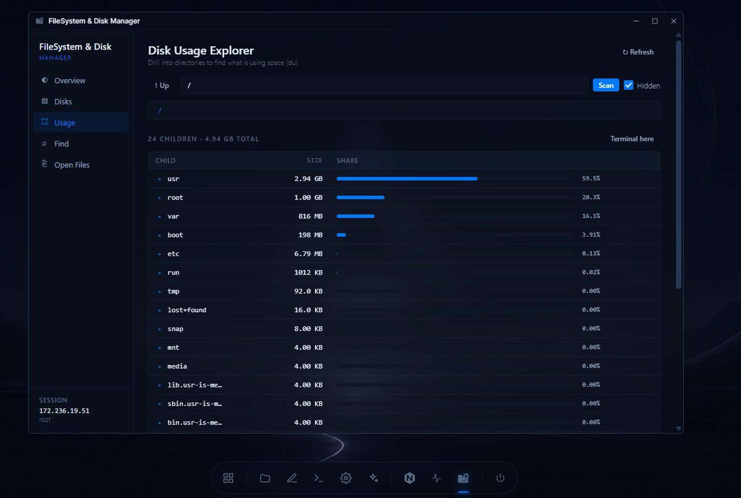The height and width of the screenshot is (498, 741).
Task: Click the Usage crop-frame icon
Action: [44, 122]
